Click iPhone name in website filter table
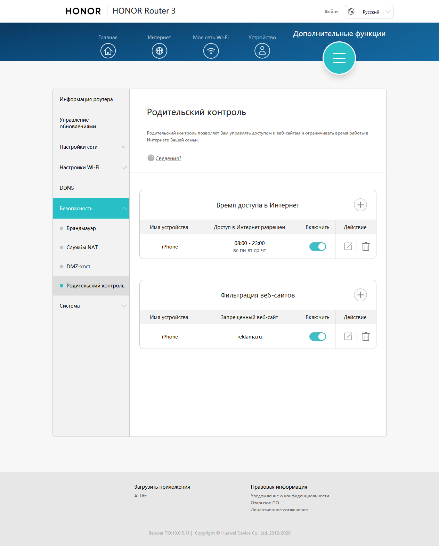 click(x=170, y=337)
